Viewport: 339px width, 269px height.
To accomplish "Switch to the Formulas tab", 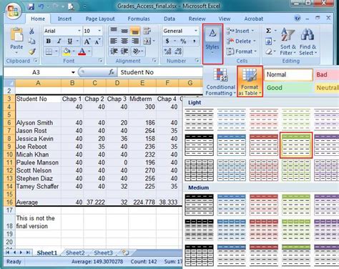I will (139, 19).
